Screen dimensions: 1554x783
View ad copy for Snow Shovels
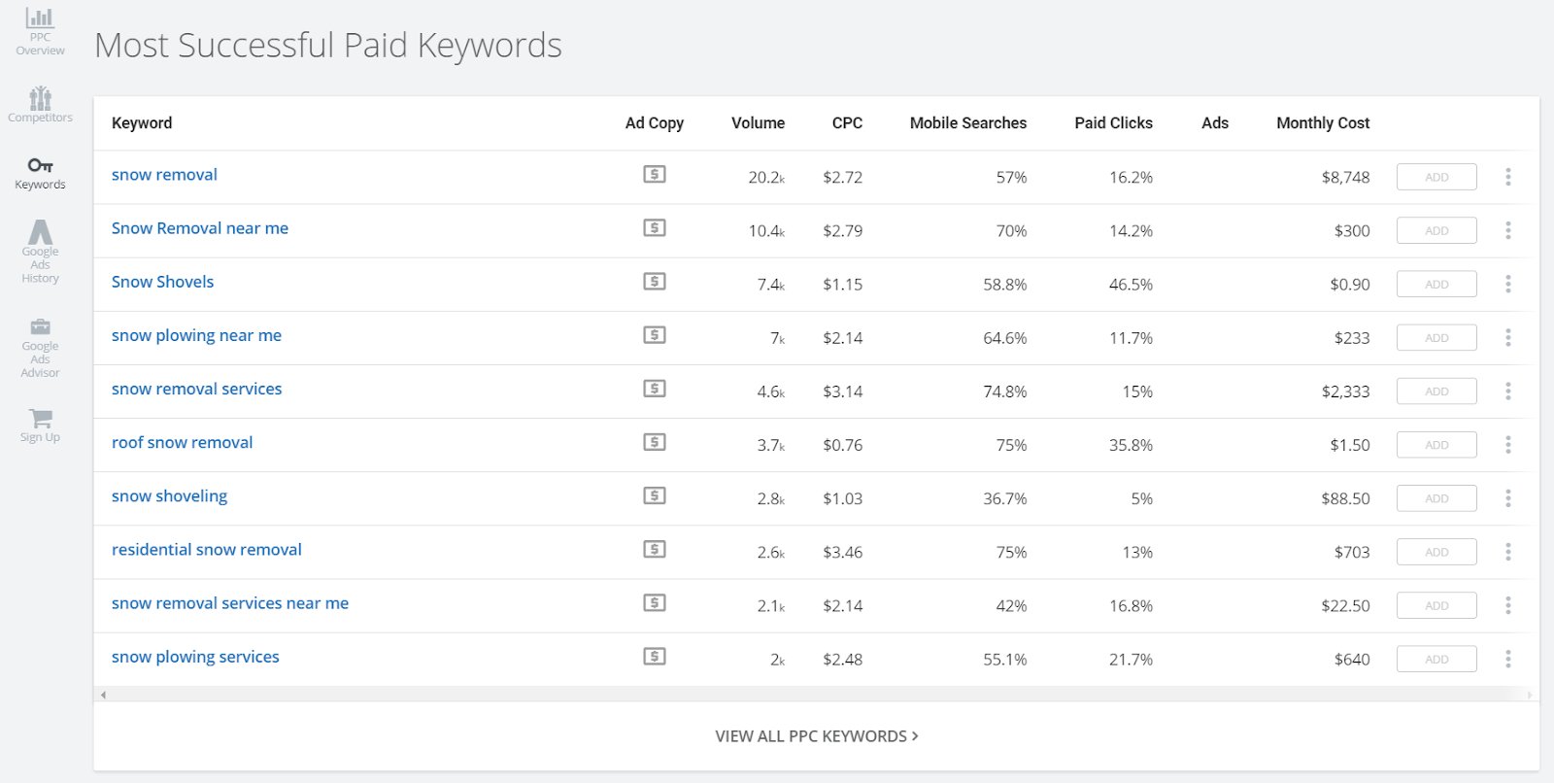[655, 282]
